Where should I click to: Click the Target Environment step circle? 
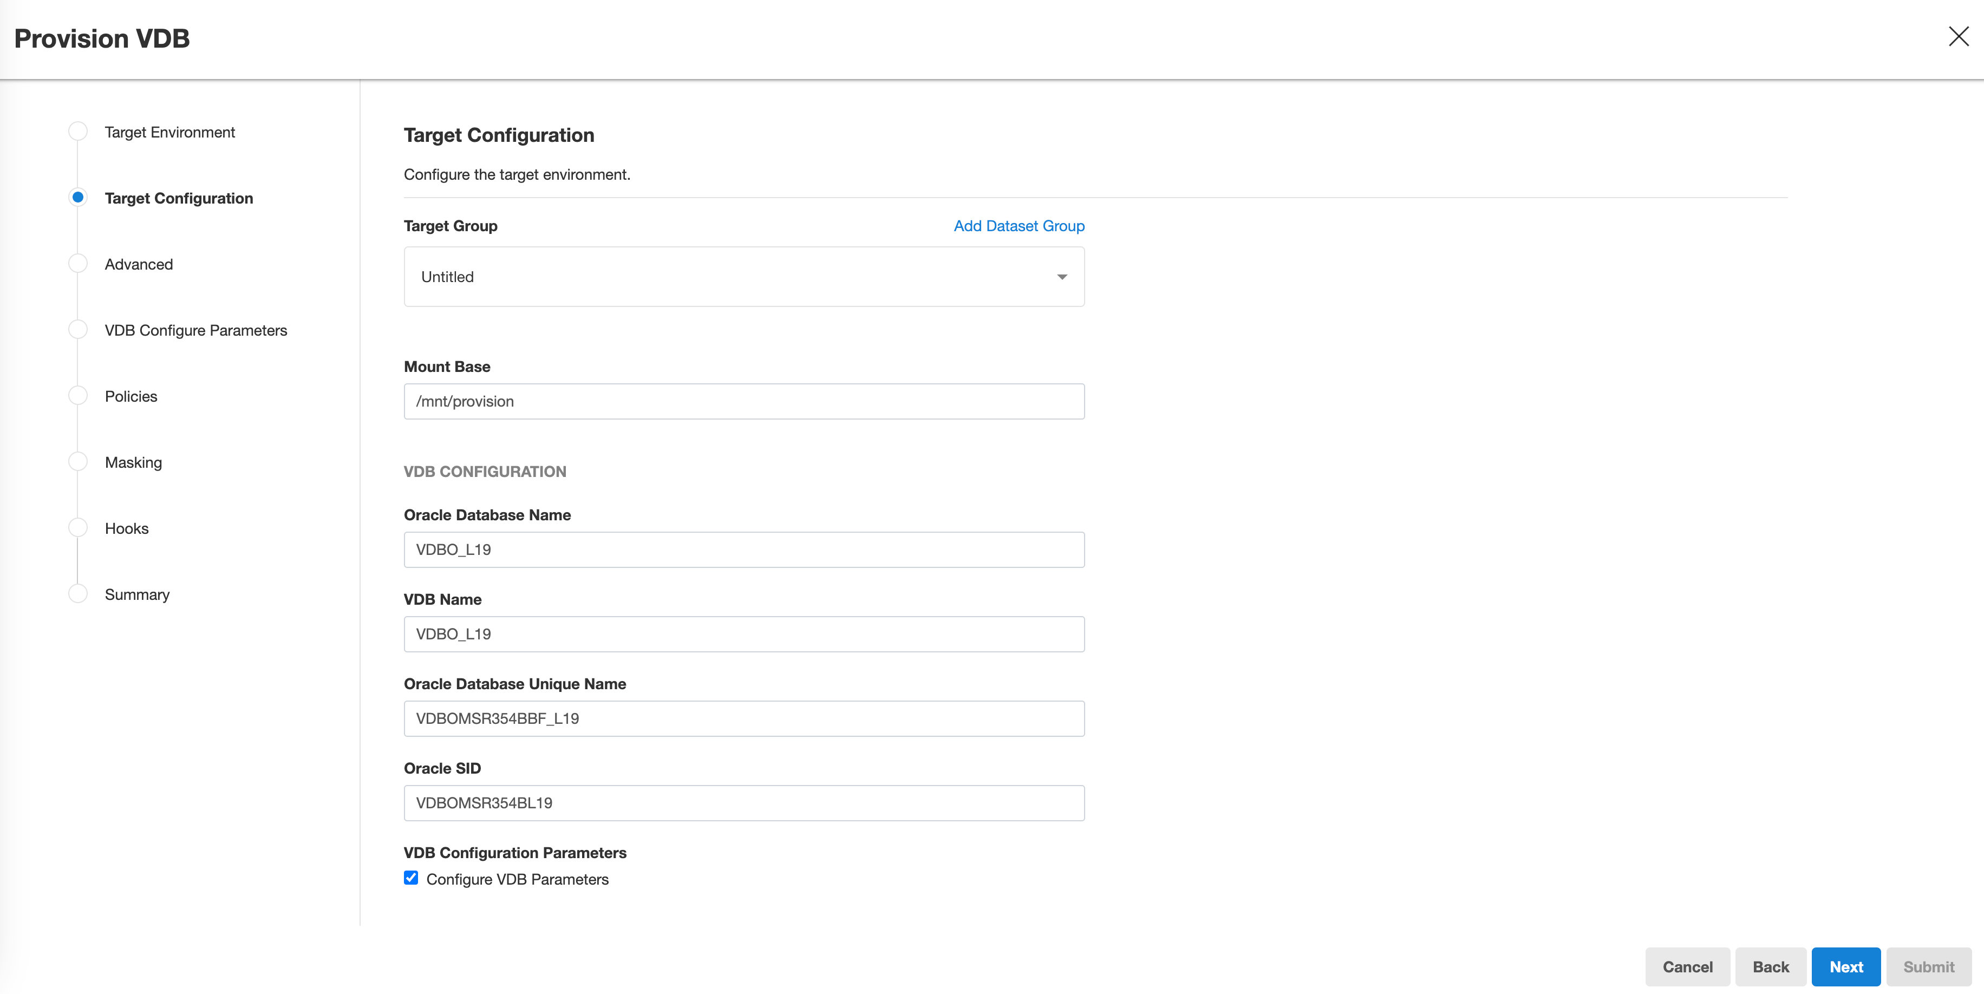(x=78, y=131)
